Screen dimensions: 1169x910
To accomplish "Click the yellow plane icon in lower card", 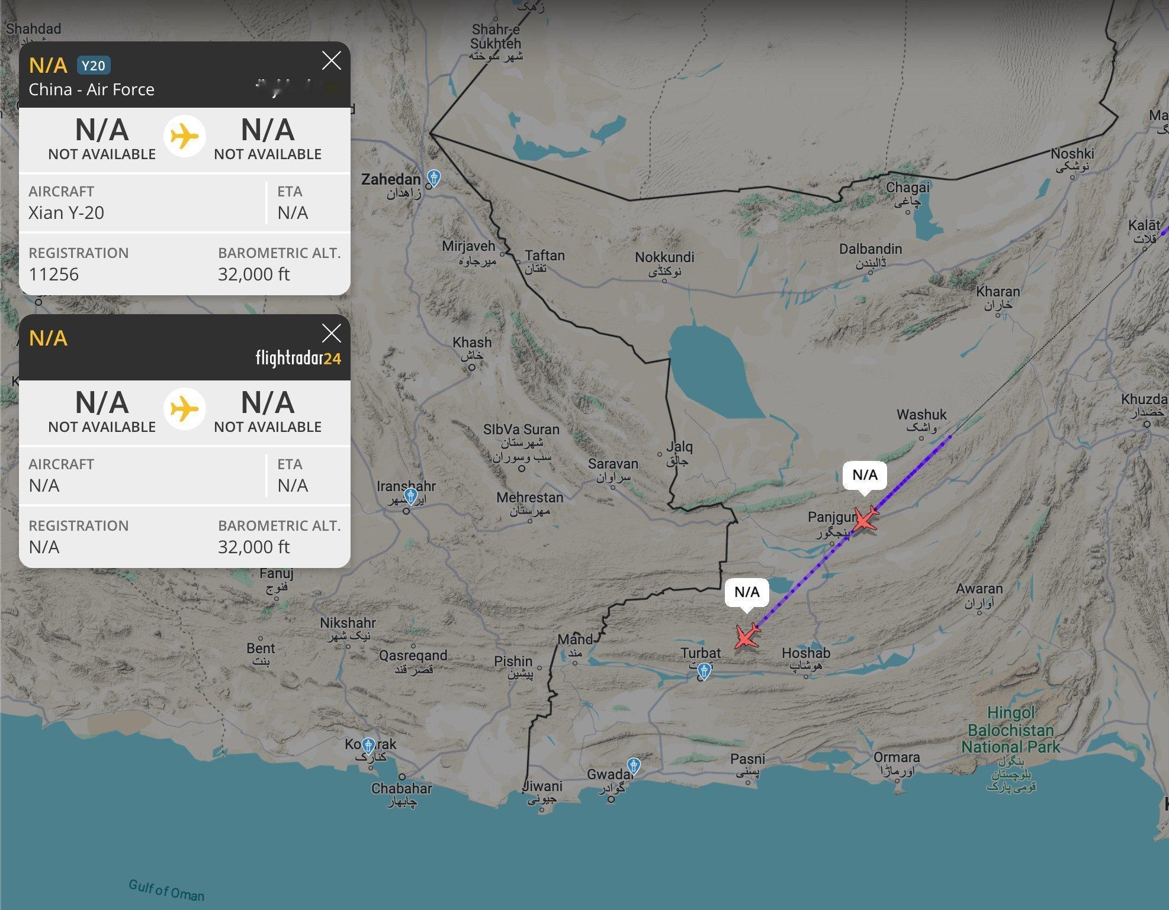I will (185, 409).
